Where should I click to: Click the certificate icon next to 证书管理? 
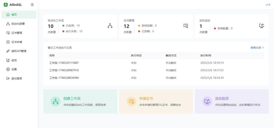8,33
